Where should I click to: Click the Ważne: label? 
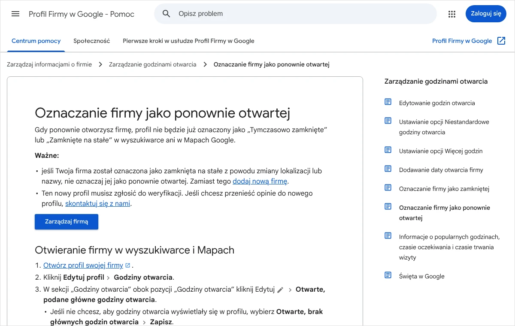pos(47,155)
